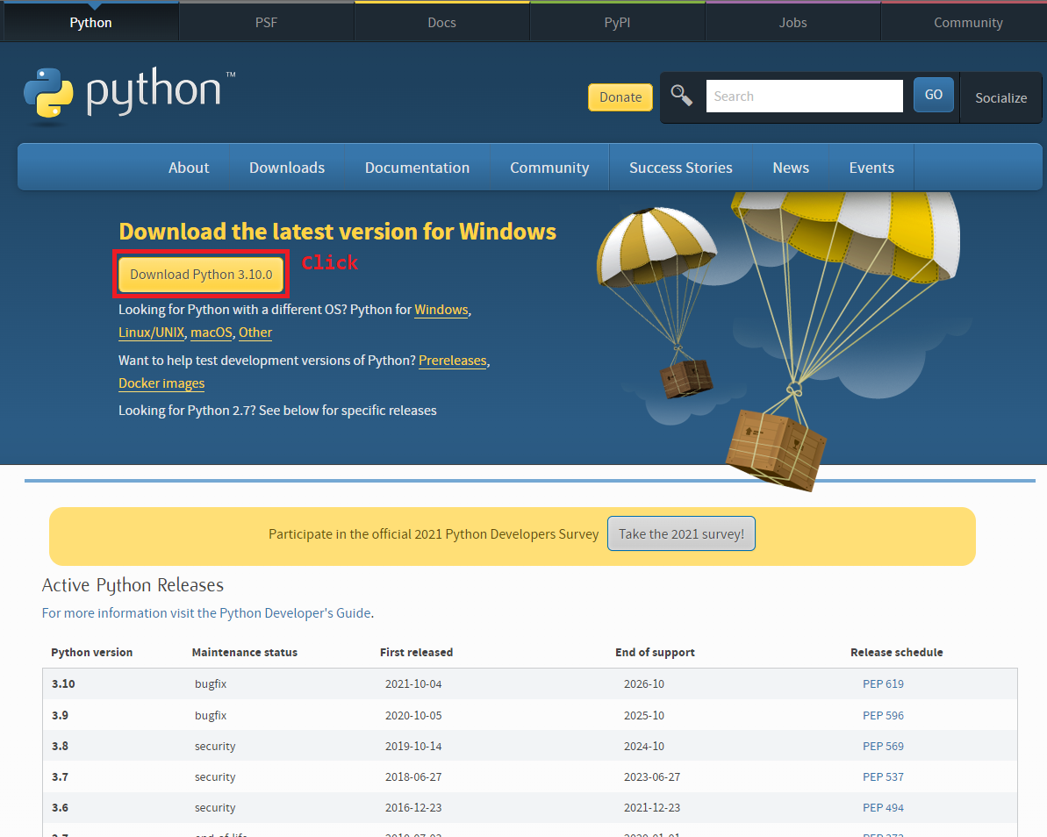Follow the Linux/UNIX link
This screenshot has height=837, width=1047.
(152, 333)
